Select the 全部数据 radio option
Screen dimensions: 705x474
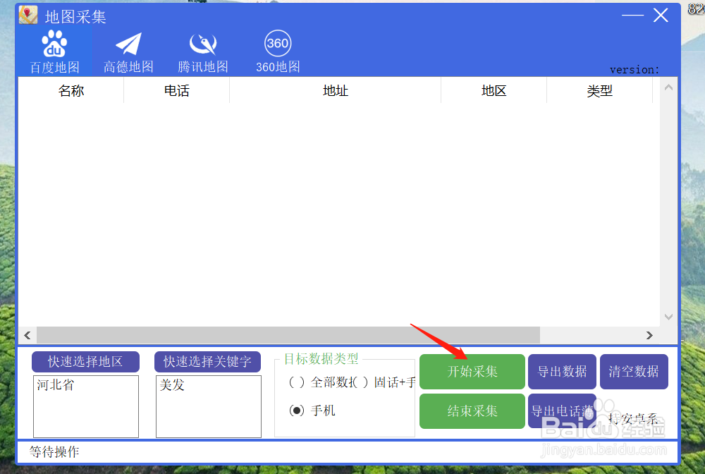(x=321, y=382)
